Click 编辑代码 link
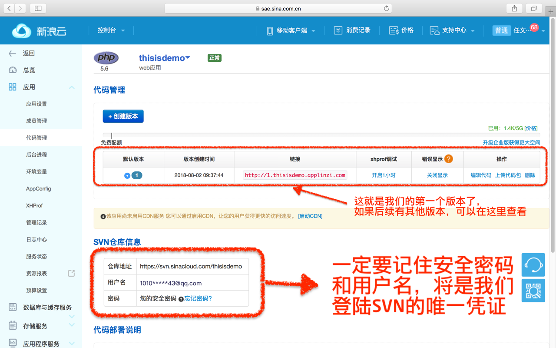 (481, 175)
